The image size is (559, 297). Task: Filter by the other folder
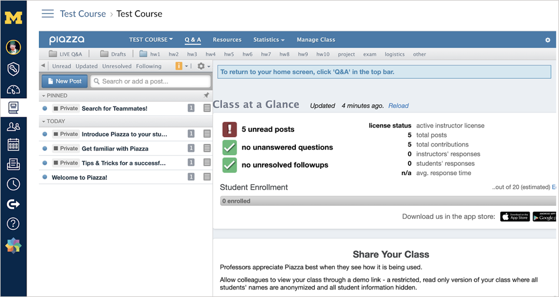[420, 54]
